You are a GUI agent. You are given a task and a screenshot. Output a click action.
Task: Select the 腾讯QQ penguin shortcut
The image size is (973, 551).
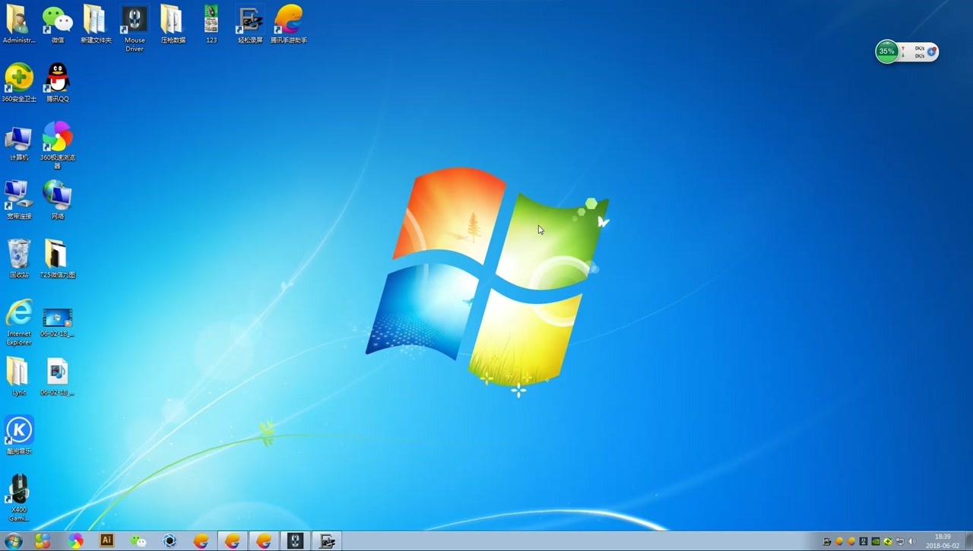click(57, 83)
